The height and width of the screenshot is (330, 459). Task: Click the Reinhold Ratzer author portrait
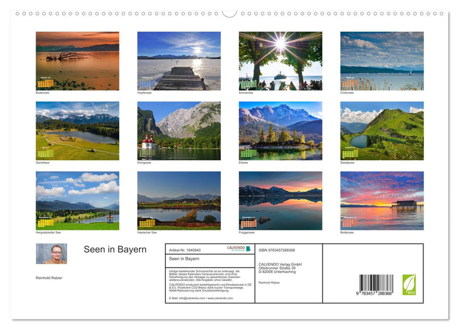click(51, 254)
